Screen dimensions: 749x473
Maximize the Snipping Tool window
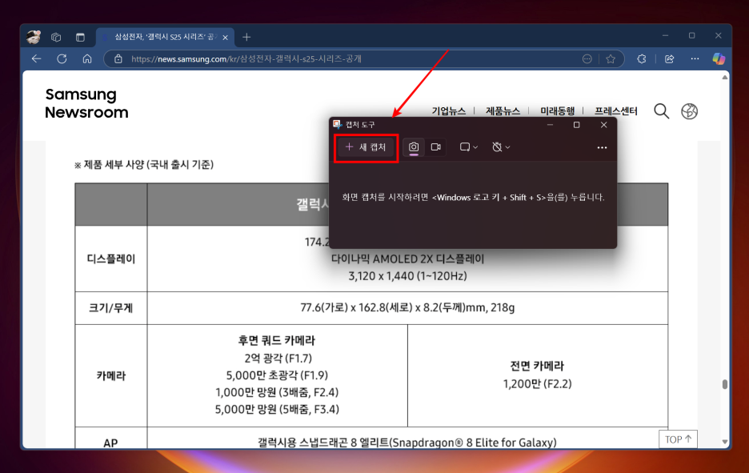click(x=577, y=125)
